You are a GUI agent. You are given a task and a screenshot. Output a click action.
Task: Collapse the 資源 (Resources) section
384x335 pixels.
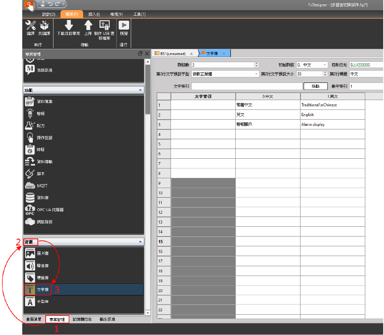click(140, 242)
